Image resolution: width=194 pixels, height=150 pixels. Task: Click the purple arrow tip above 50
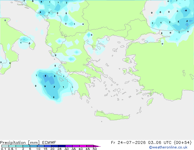click(97, 146)
